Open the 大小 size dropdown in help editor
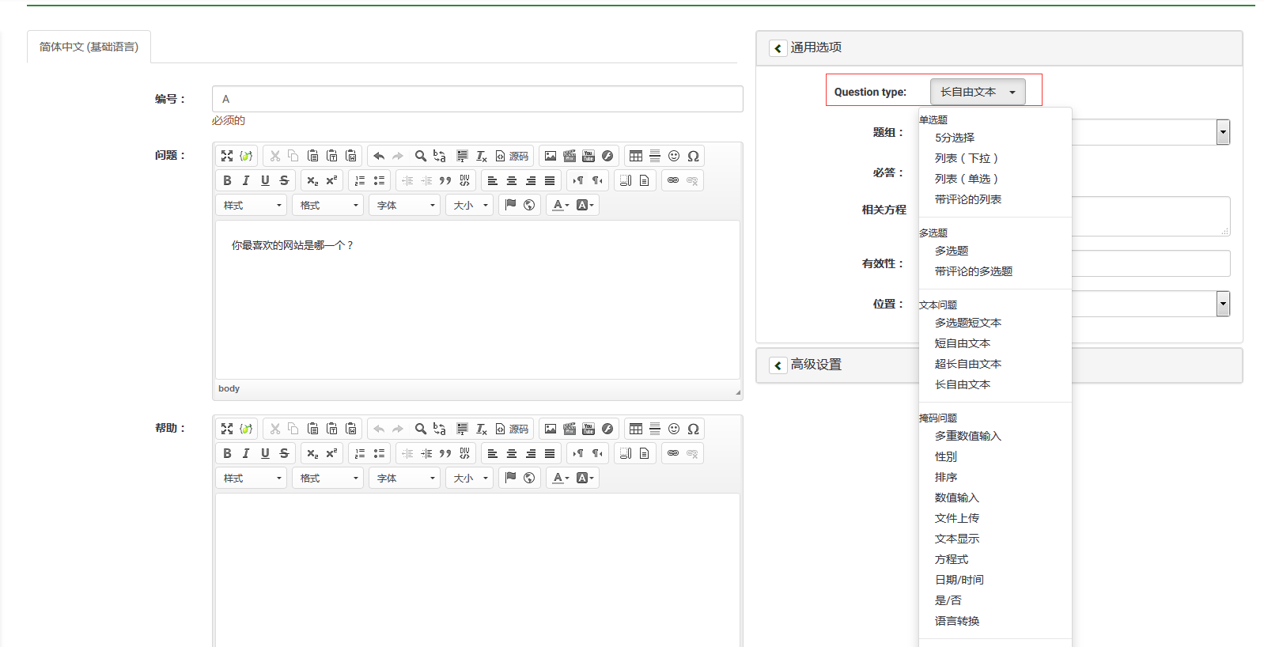 coord(471,478)
